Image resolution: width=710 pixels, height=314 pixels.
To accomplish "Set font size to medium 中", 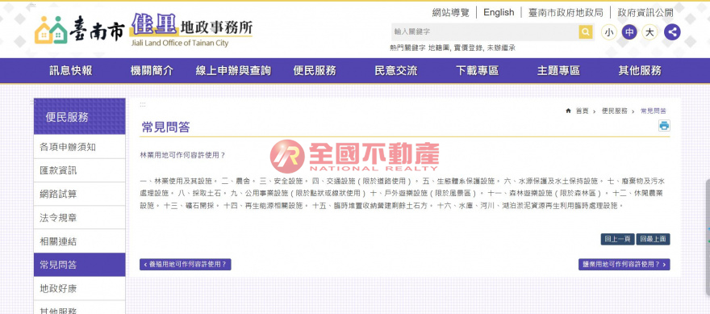I will pos(629,32).
